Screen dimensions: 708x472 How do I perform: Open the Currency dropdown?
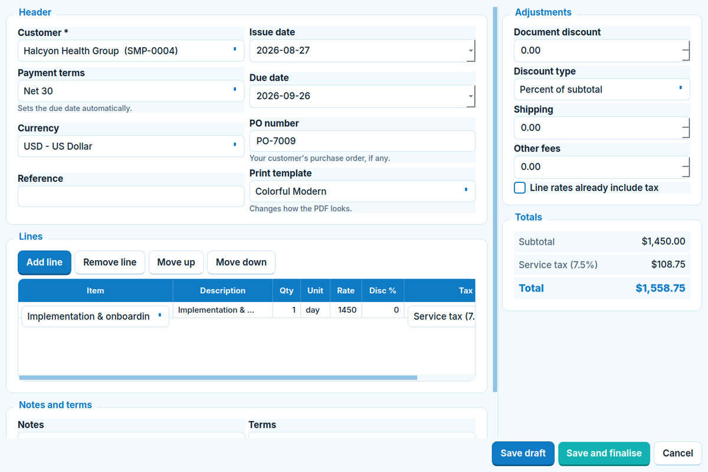point(131,146)
